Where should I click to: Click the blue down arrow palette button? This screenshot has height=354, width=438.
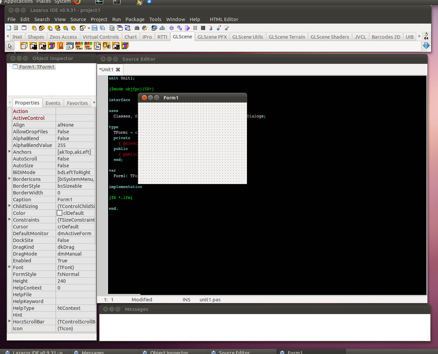pos(426,45)
